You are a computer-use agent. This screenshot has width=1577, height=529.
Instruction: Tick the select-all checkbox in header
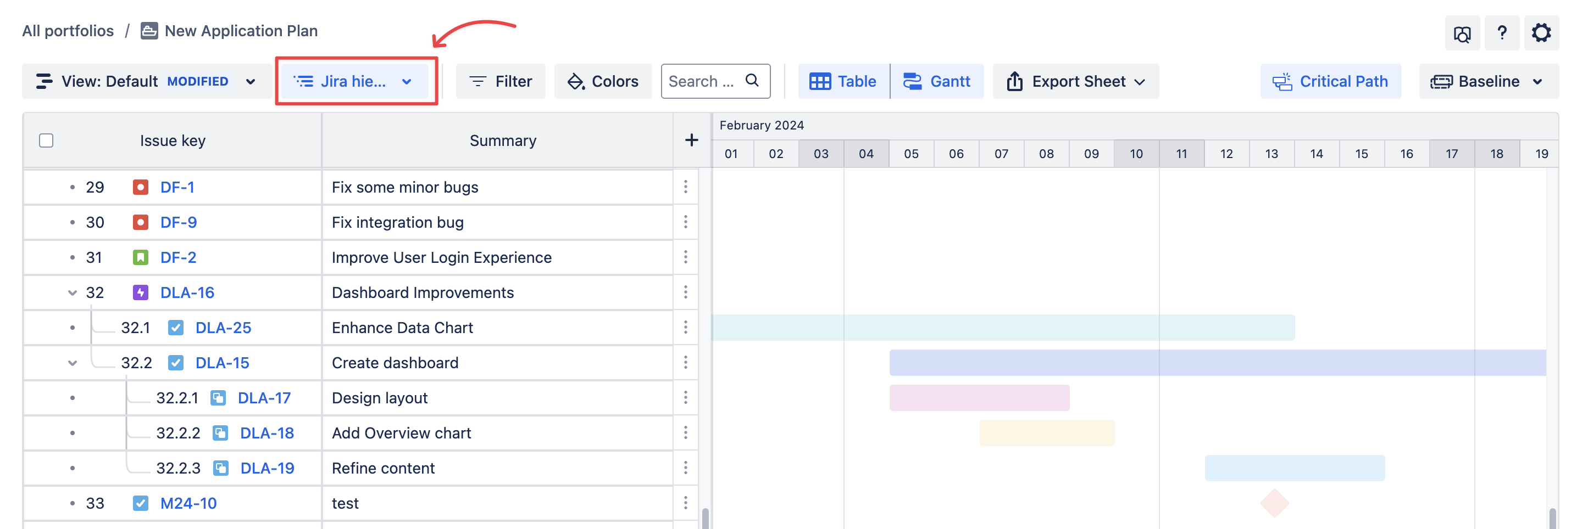point(46,140)
